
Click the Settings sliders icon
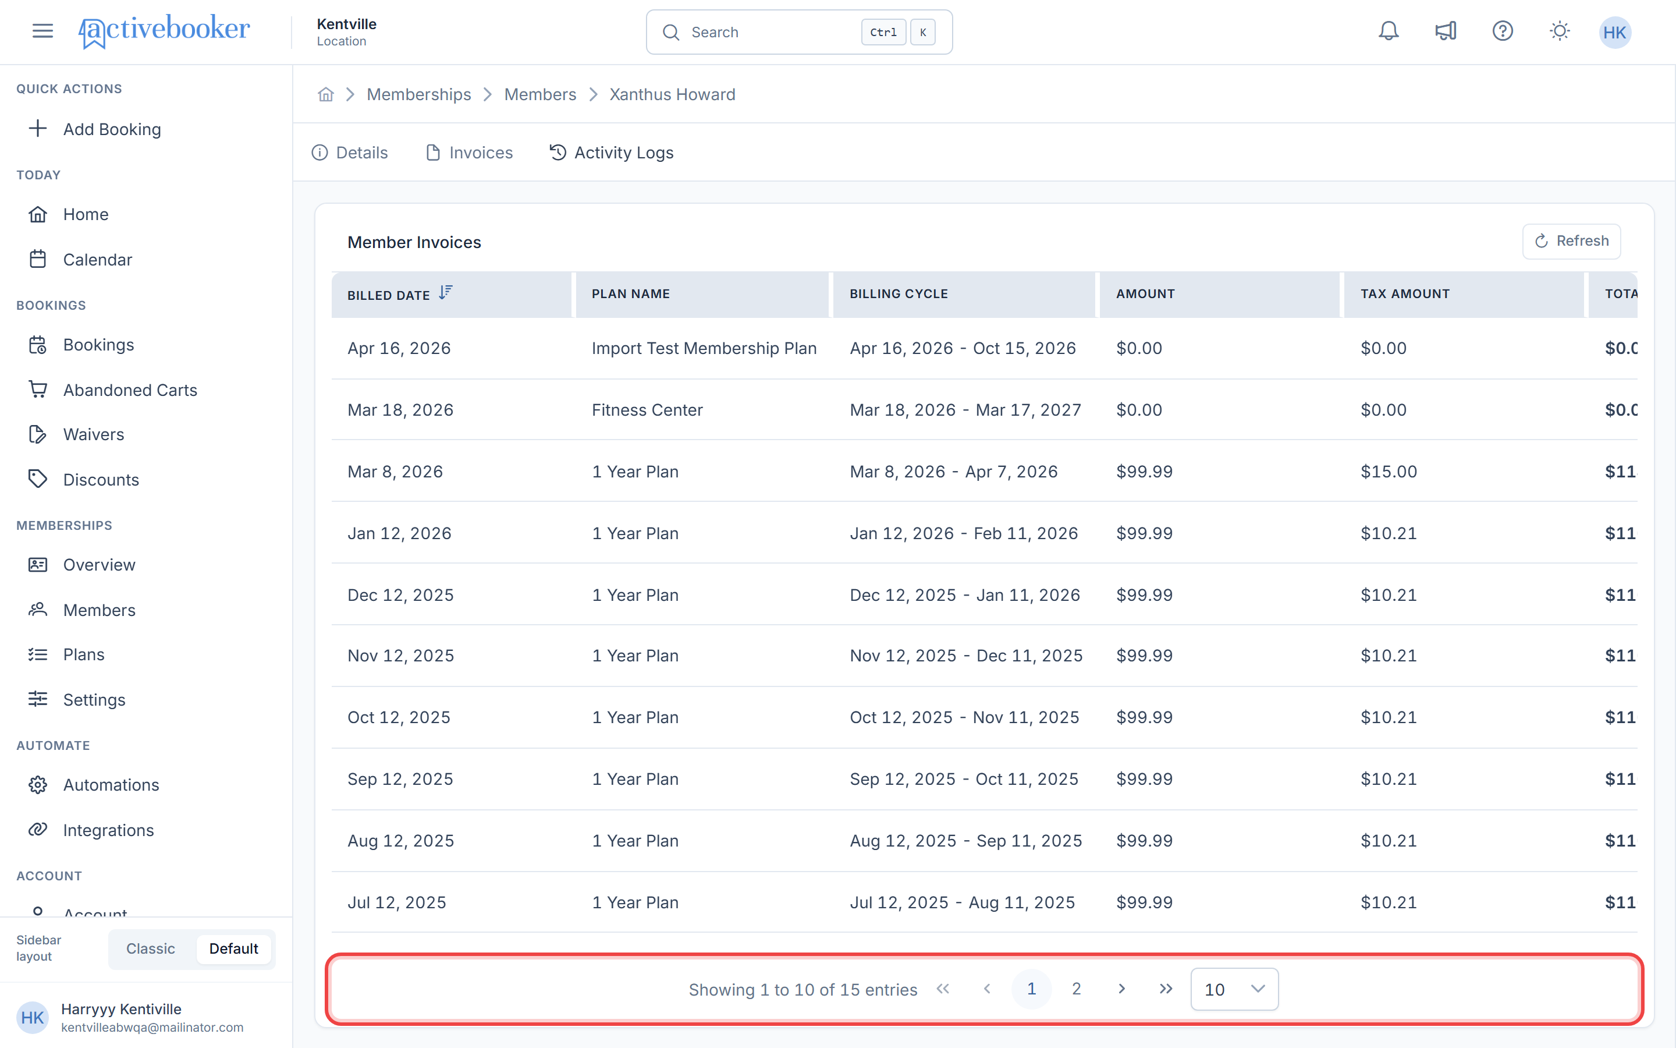pyautogui.click(x=38, y=699)
